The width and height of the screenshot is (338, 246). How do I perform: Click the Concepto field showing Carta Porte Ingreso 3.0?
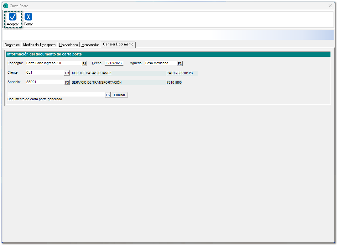(x=53, y=63)
